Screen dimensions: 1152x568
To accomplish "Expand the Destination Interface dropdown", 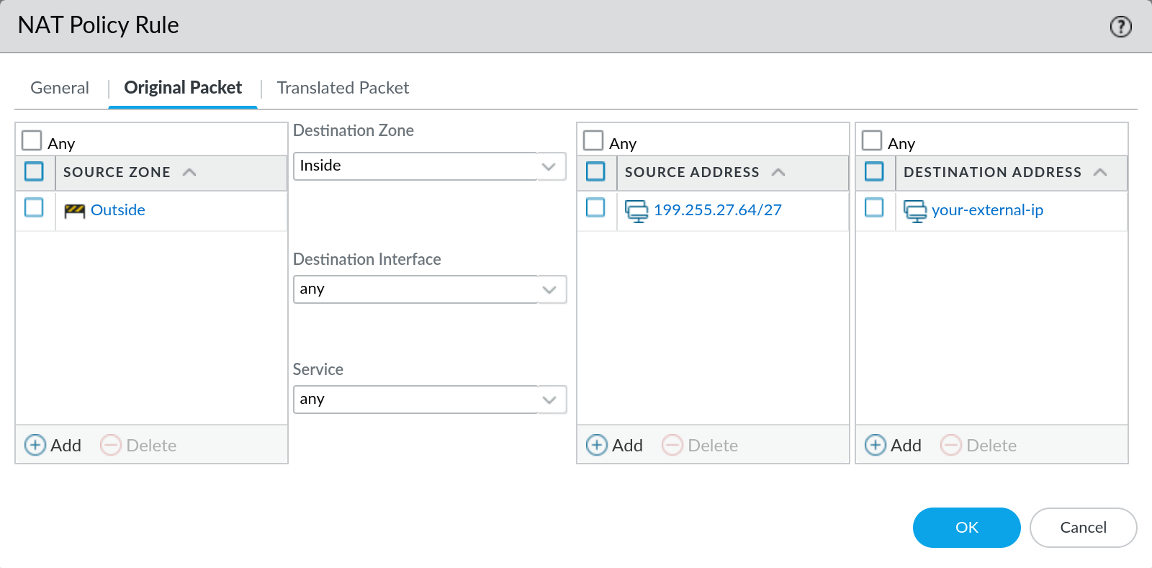I will point(549,290).
